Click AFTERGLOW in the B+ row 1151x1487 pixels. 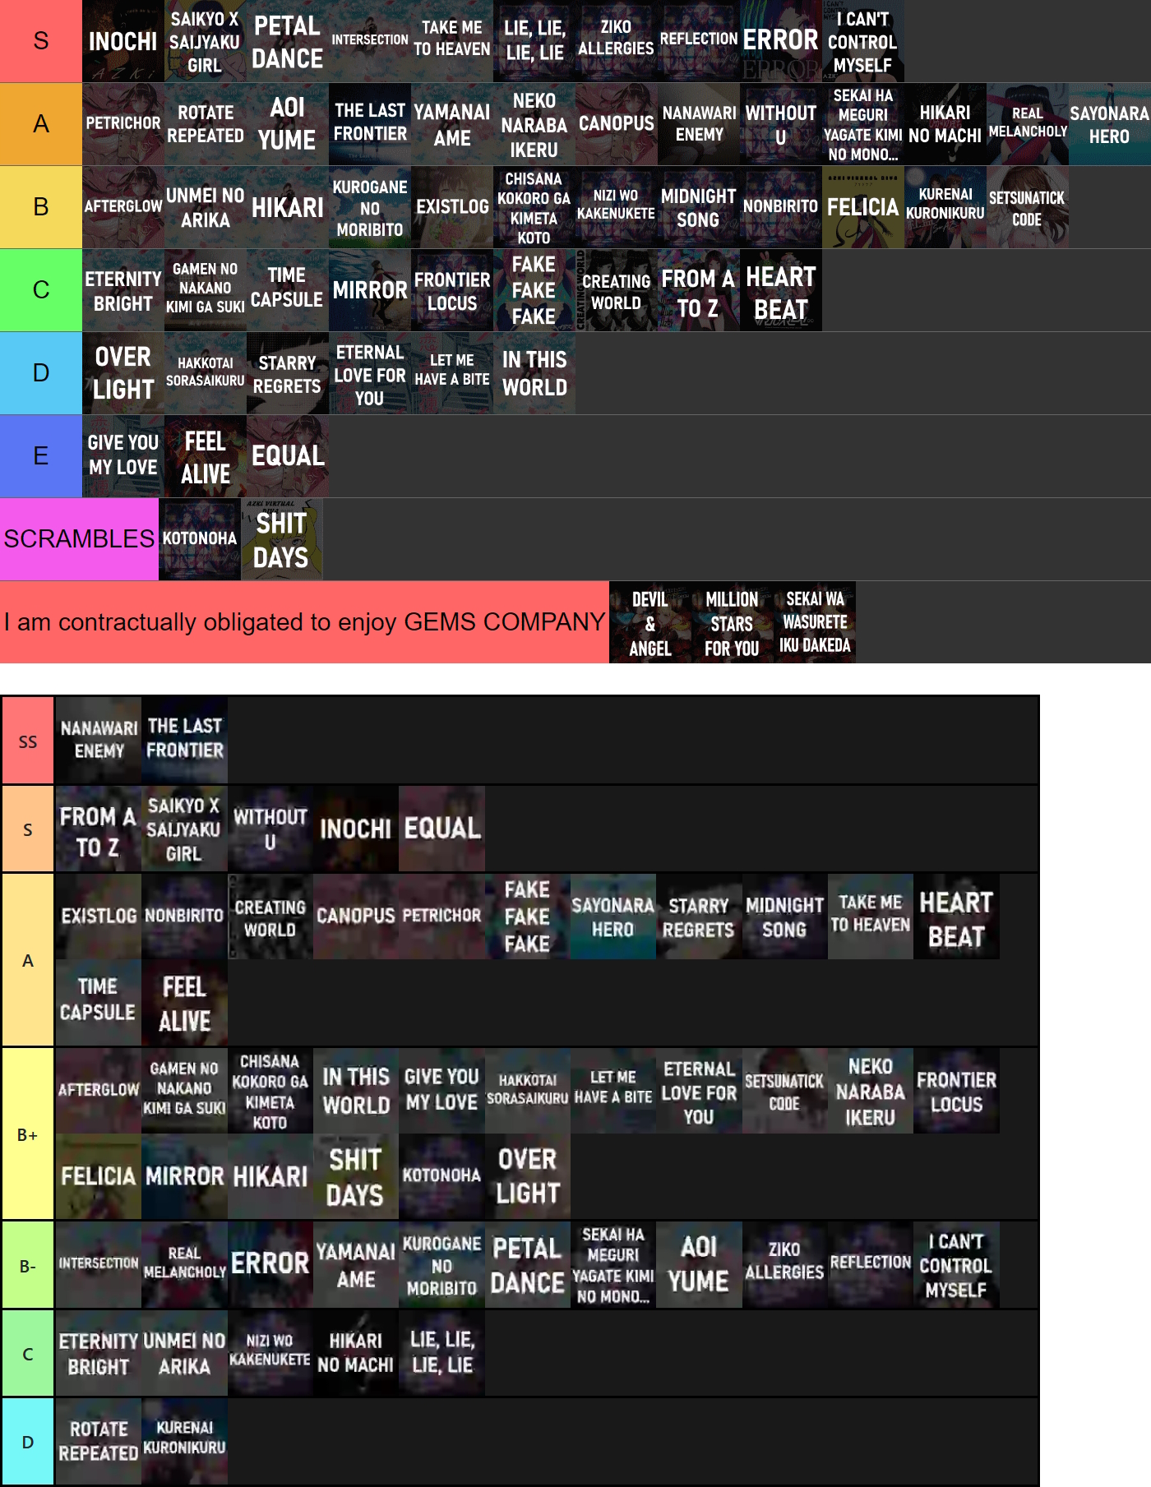point(99,1091)
